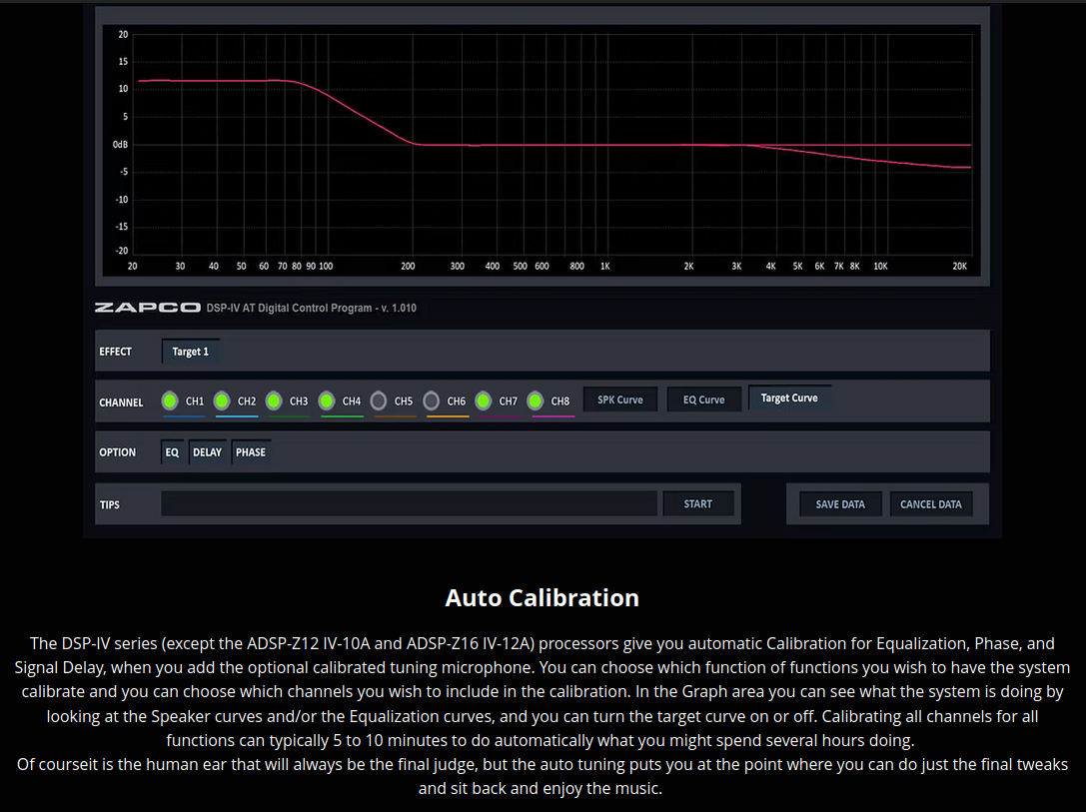
Task: Toggle the Target Curve button
Action: point(789,398)
